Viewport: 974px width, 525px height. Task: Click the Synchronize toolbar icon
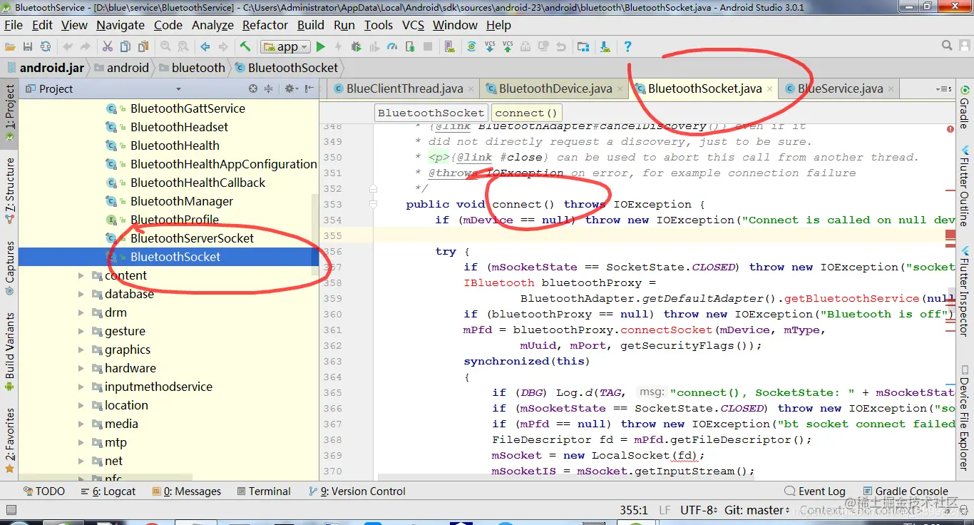pyautogui.click(x=46, y=46)
